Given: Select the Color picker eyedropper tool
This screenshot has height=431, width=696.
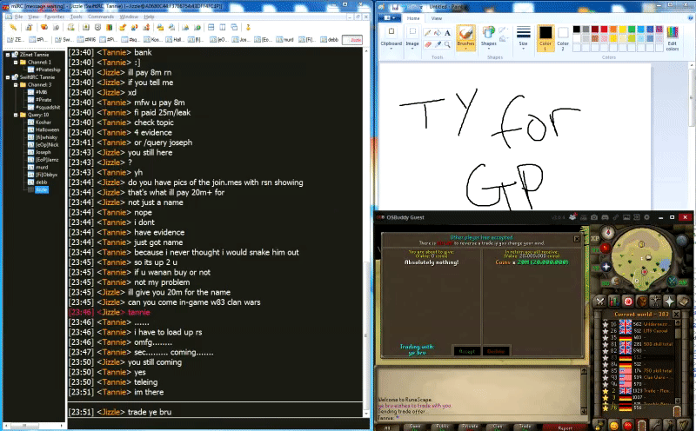Looking at the screenshot, I should click(438, 44).
